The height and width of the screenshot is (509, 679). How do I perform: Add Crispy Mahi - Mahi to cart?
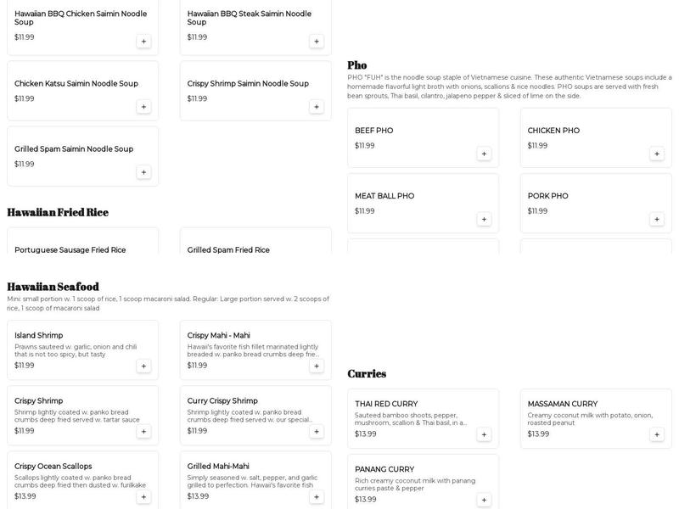(x=317, y=366)
